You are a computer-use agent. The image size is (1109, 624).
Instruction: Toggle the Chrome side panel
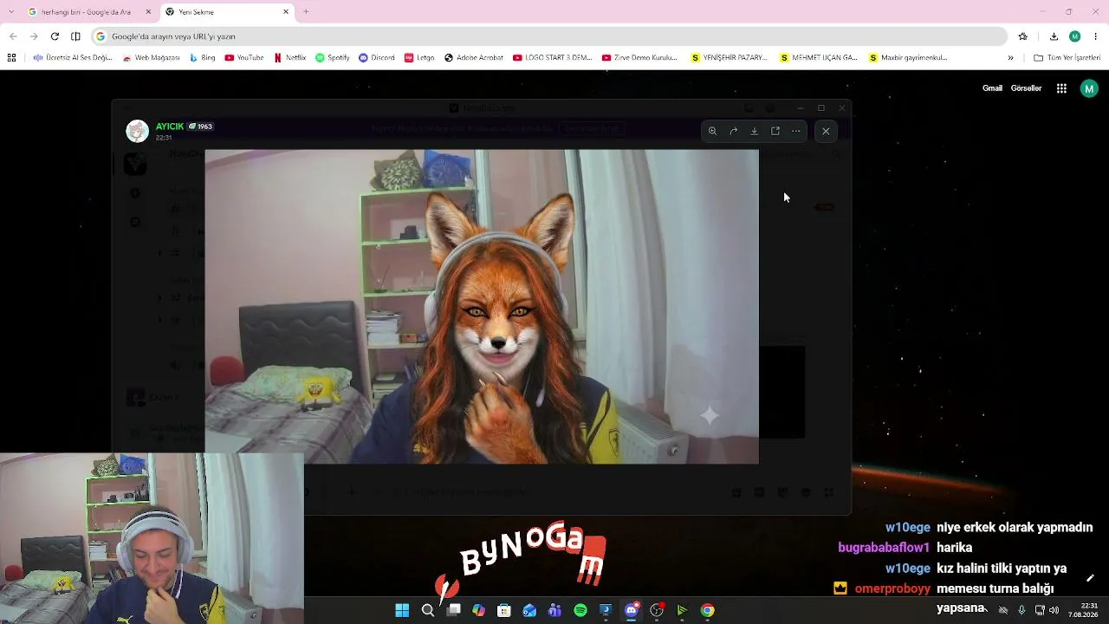75,36
